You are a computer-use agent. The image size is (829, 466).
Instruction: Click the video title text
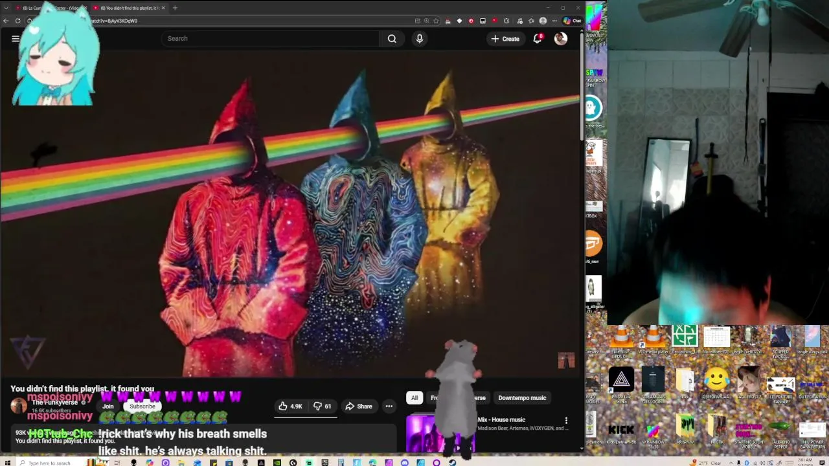point(82,389)
